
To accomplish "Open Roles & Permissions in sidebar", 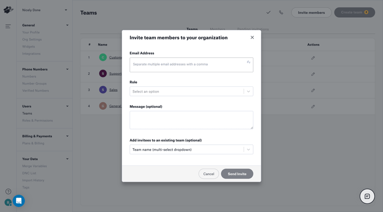I will [x=37, y=120].
